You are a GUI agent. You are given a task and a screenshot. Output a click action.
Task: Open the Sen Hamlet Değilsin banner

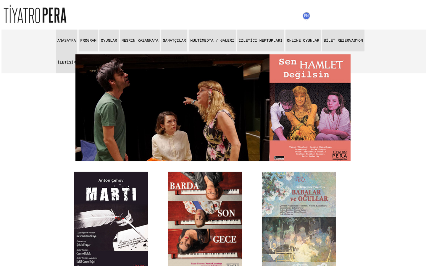coord(213,108)
